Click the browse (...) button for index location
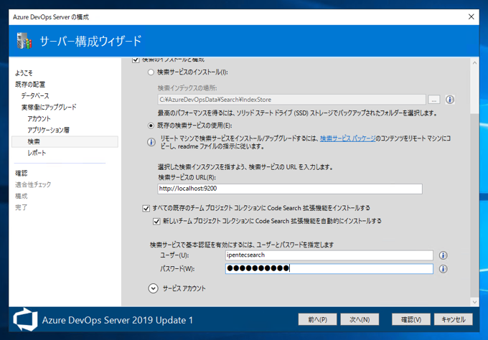This screenshot has height=340, width=488. click(x=434, y=100)
